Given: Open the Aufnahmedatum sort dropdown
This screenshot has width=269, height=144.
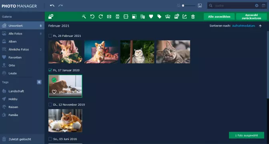Looking at the screenshot, I should tap(243, 26).
